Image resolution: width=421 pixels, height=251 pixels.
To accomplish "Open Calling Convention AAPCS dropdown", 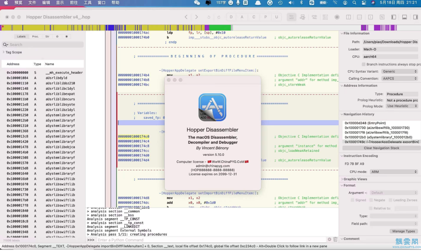I will [400, 78].
